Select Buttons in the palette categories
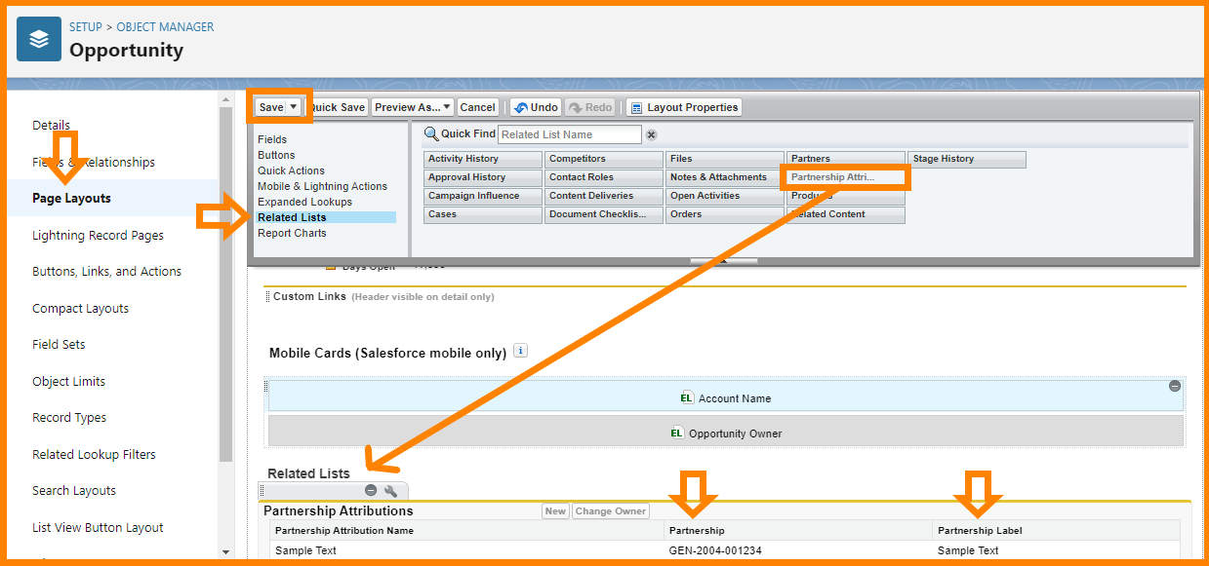 (276, 155)
